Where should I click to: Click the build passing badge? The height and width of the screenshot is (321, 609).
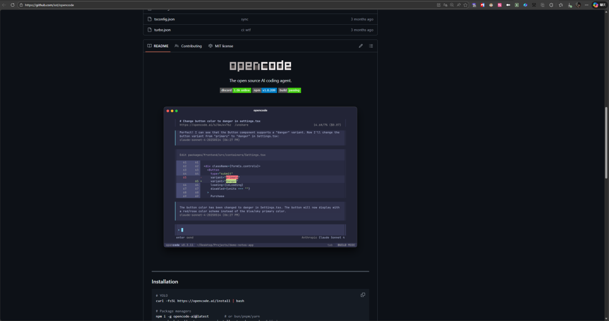[x=289, y=90]
